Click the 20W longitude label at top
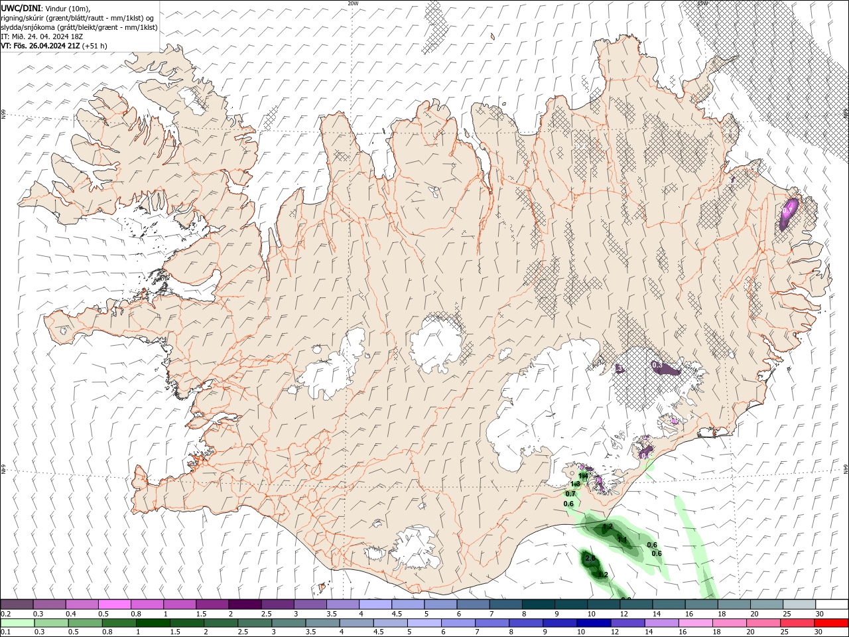 click(x=353, y=3)
